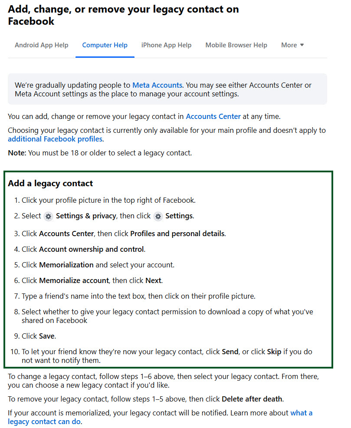Click the Add a legacy contact heading
This screenshot has width=351, height=428.
(x=50, y=183)
